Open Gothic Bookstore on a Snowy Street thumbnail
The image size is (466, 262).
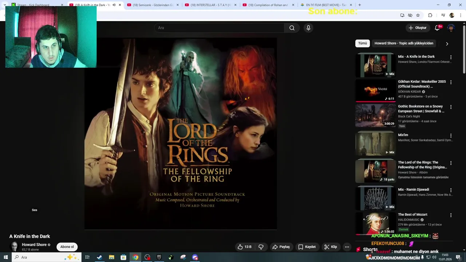point(375,115)
